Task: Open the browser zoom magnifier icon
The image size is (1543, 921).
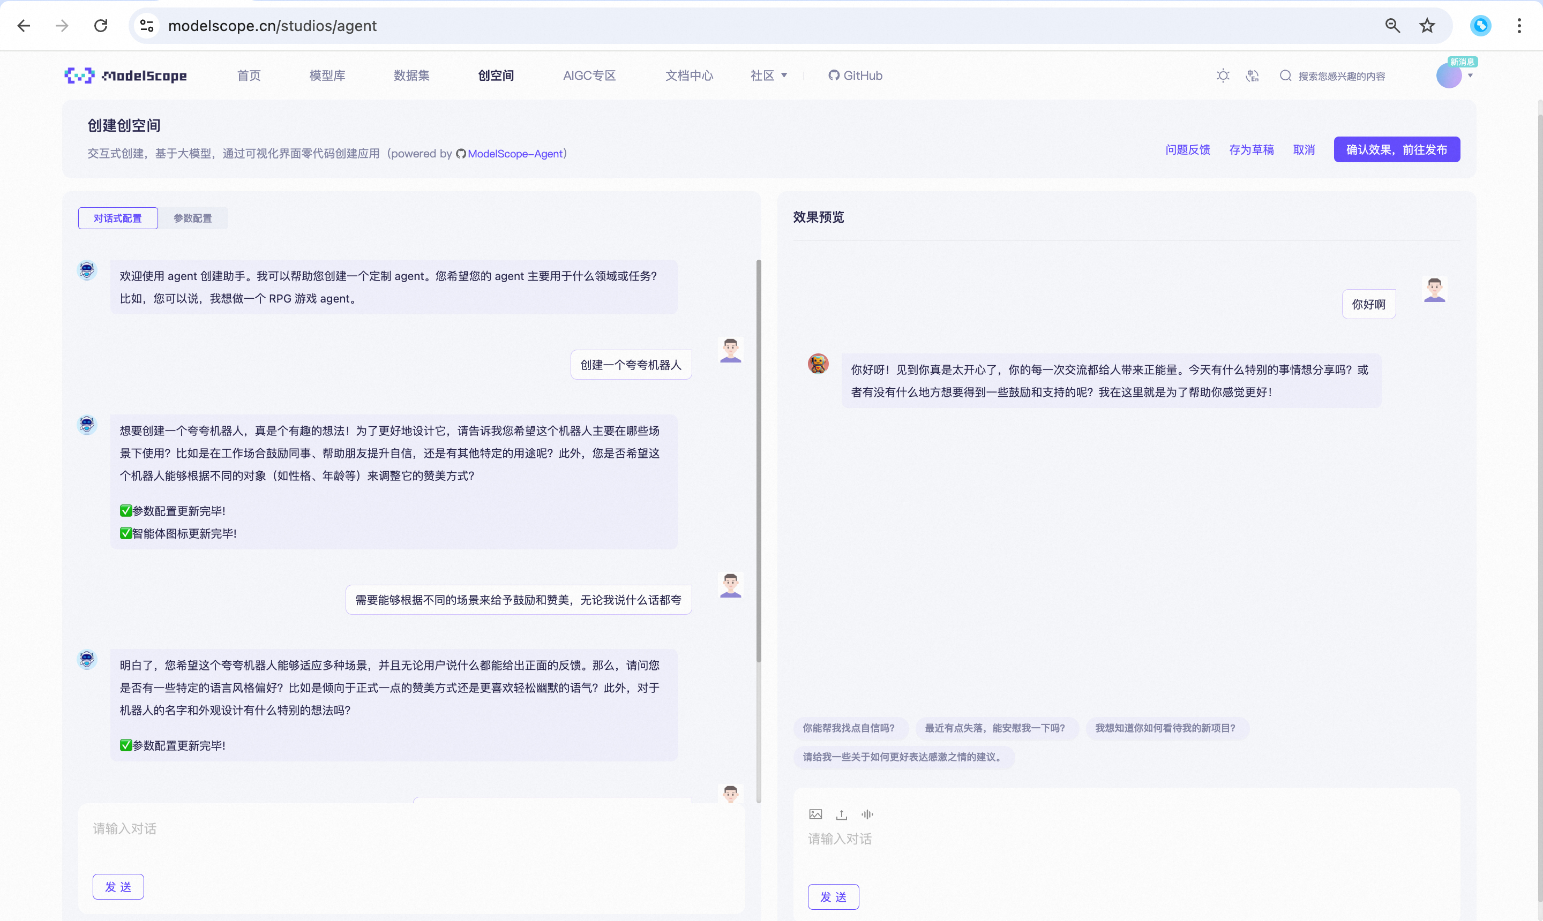Action: pyautogui.click(x=1392, y=26)
